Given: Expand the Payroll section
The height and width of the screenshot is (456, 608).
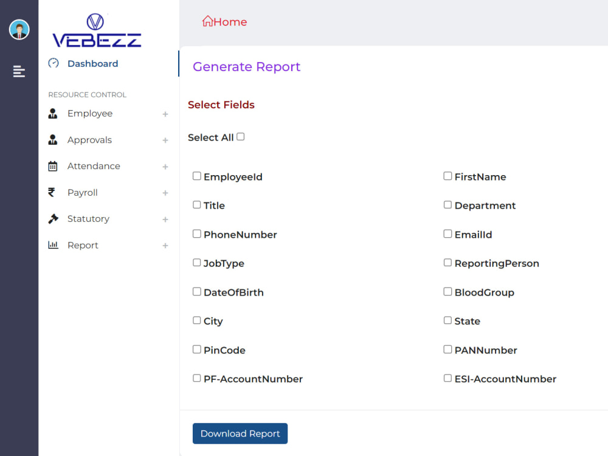Looking at the screenshot, I should tap(165, 193).
